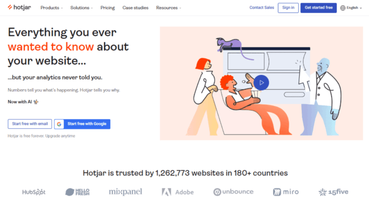This screenshot has height=208, width=369.
Task: Click the Mixpanel logo
Action: (x=125, y=192)
